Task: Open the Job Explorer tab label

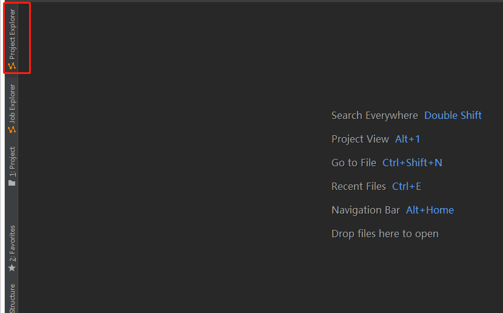Action: (12, 103)
